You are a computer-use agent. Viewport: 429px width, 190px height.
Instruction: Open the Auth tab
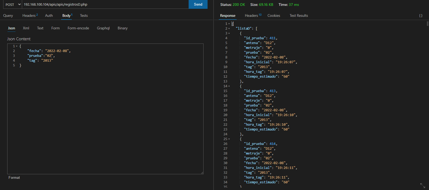tap(49, 15)
